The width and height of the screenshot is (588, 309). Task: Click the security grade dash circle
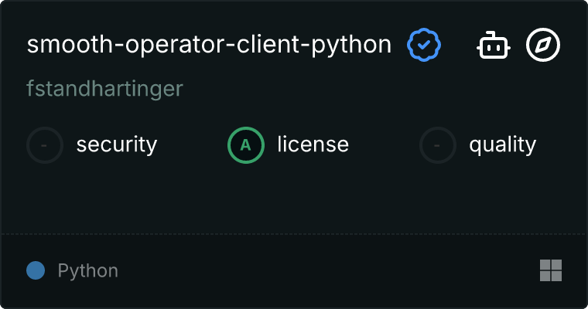[x=45, y=144]
